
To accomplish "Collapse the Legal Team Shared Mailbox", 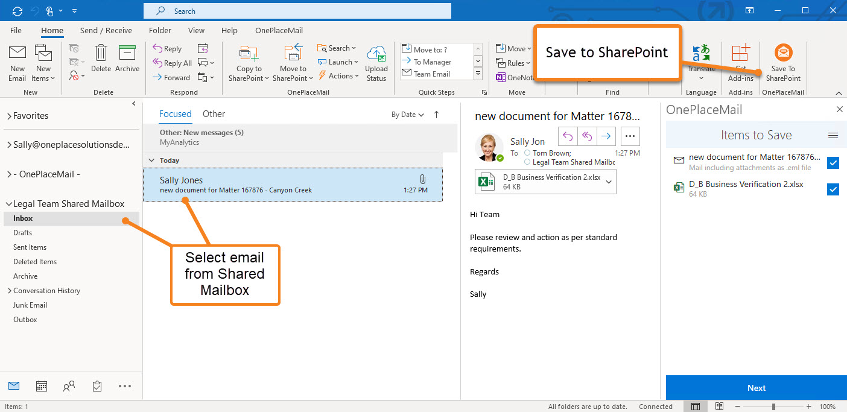I will [x=9, y=204].
